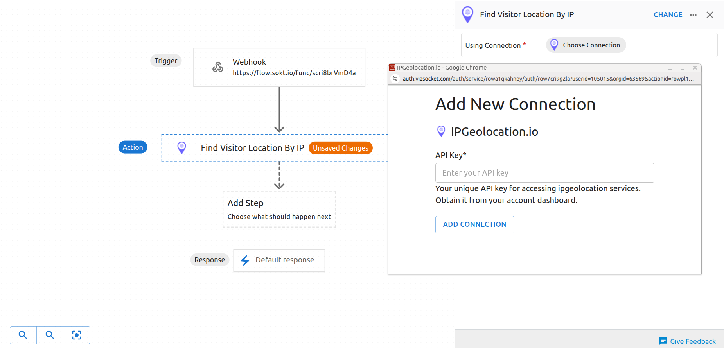Open the Default response step
This screenshot has height=348, width=724.
click(279, 260)
